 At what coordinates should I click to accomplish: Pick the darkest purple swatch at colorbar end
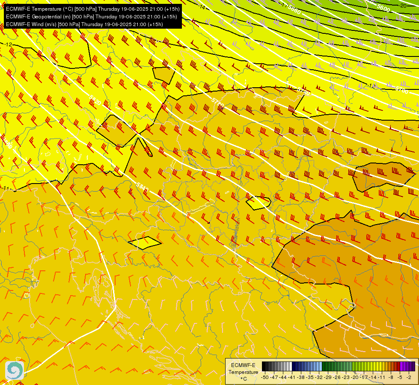pos(413,366)
